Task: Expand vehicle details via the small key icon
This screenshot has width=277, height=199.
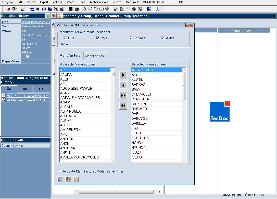Action: click(28, 57)
